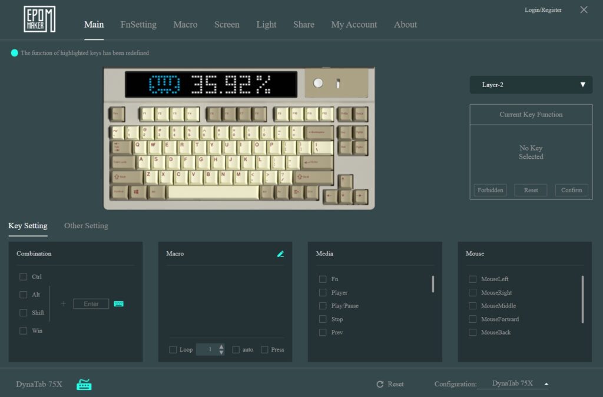Click the Enter key input field

click(91, 304)
